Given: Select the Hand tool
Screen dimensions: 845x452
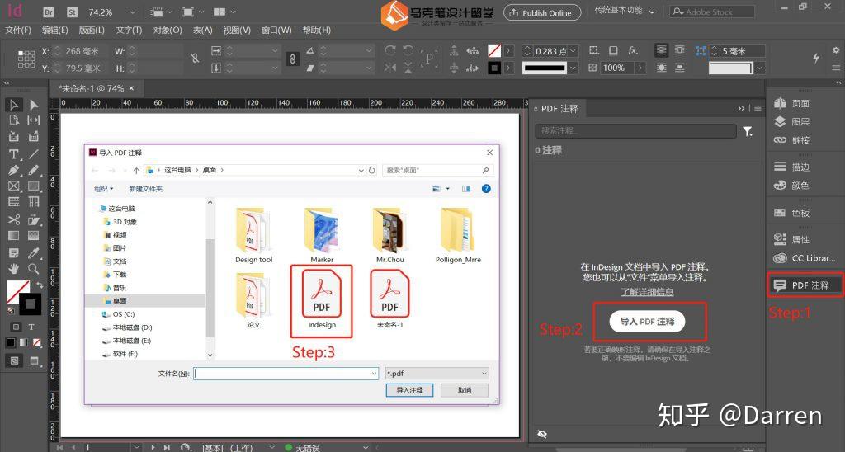Looking at the screenshot, I should (x=14, y=268).
